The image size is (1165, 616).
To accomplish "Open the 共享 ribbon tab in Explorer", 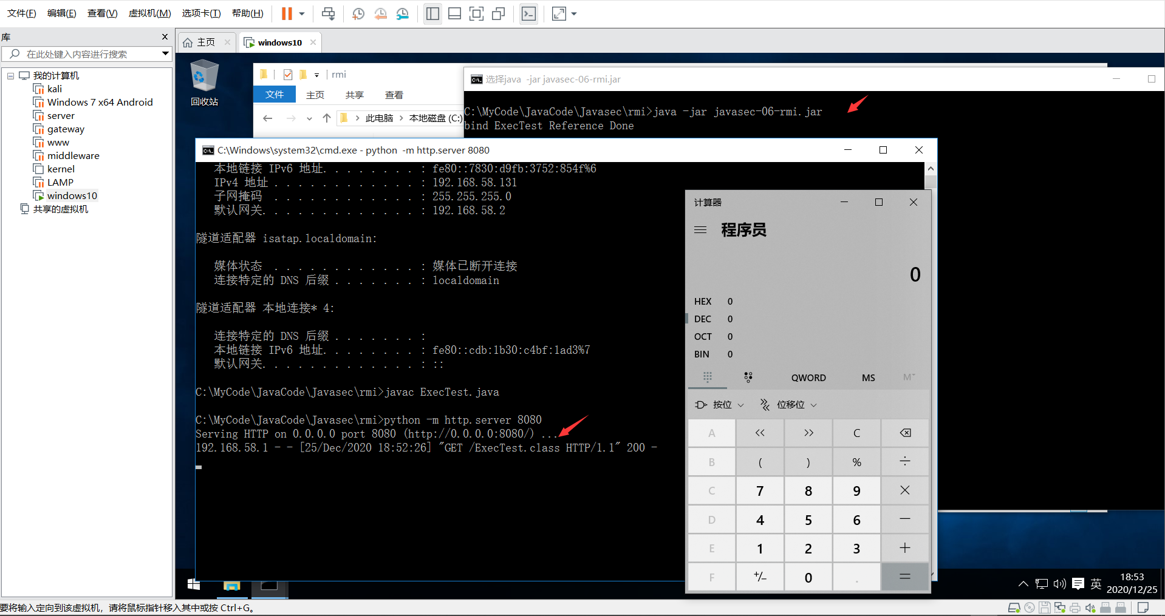I will (355, 95).
